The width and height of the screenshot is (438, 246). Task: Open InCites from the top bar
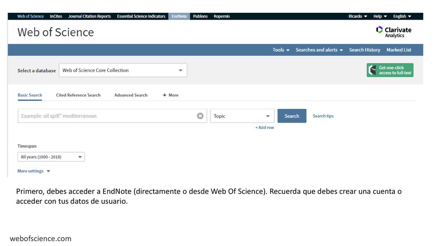[x=56, y=16]
